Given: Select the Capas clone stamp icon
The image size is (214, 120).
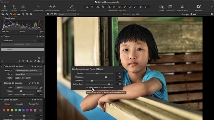Looking at the screenshot, I should click(39, 61).
